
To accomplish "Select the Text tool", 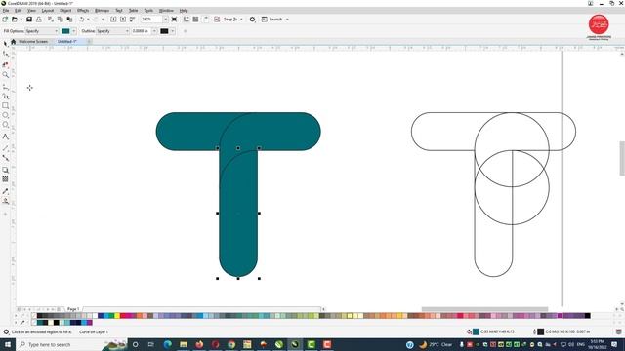I will click(5, 136).
